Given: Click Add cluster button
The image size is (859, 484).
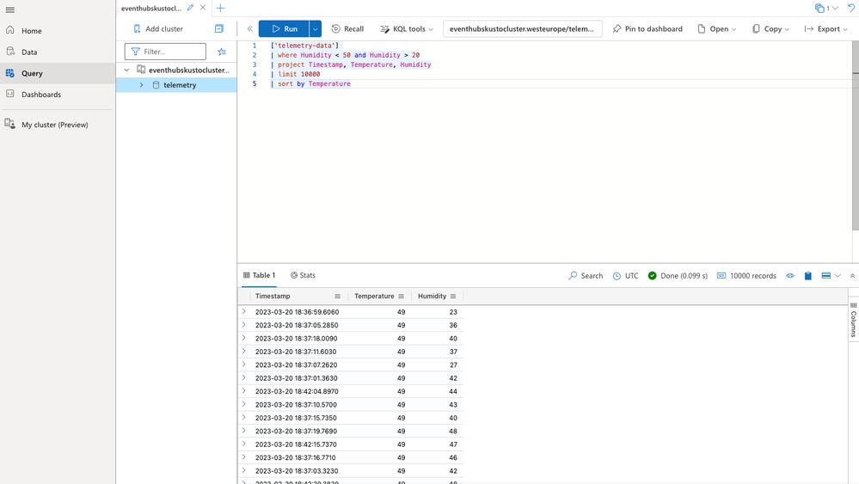Looking at the screenshot, I should click(x=158, y=28).
